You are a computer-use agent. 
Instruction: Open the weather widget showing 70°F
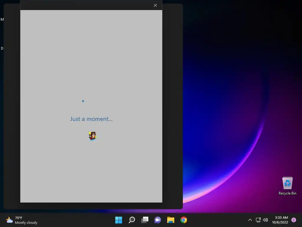(22, 220)
